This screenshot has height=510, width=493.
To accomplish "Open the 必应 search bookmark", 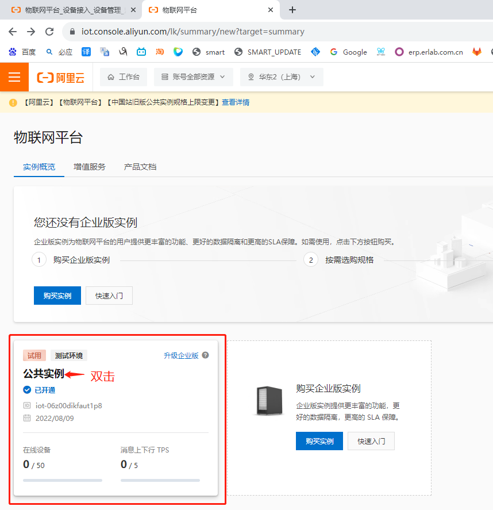I will (59, 52).
